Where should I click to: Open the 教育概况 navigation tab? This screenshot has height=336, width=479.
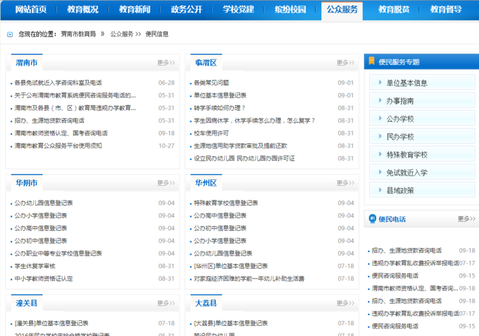coord(83,9)
